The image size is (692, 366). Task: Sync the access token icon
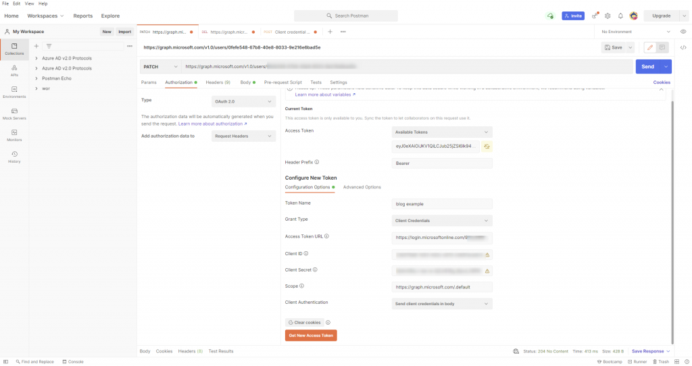pyautogui.click(x=487, y=147)
